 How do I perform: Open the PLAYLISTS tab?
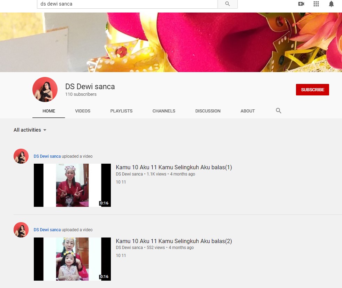point(121,111)
